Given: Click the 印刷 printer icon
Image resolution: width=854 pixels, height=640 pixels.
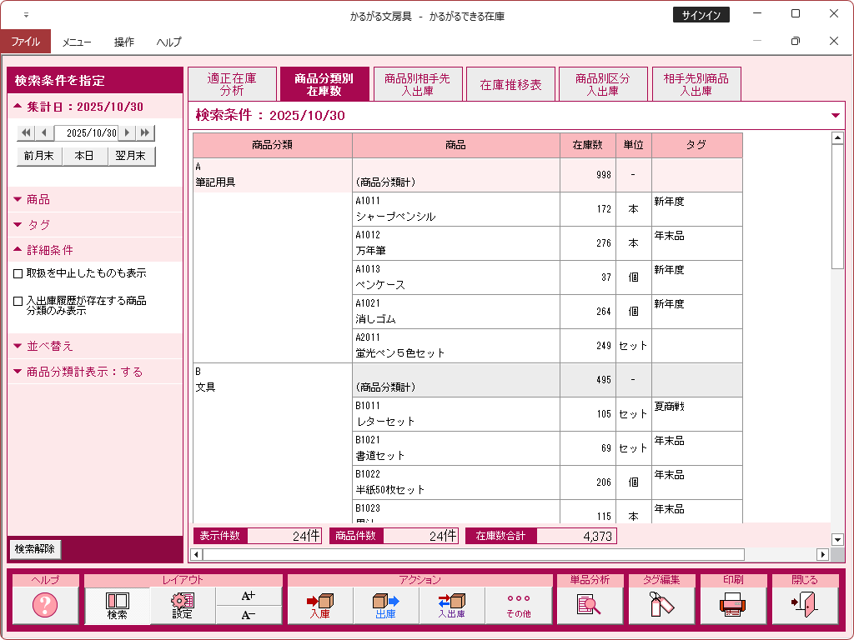Looking at the screenshot, I should [732, 606].
